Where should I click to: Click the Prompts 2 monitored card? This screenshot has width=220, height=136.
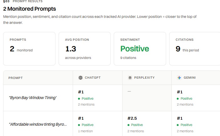(29, 49)
